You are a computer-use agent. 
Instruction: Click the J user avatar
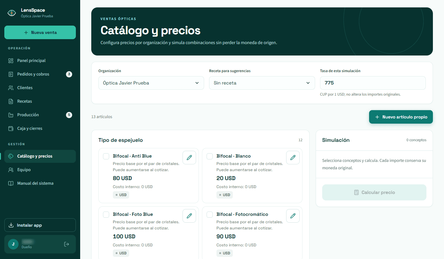tap(13, 244)
